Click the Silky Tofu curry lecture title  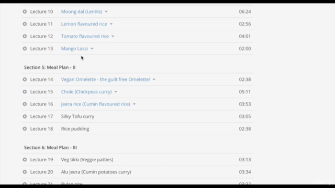pos(77,116)
